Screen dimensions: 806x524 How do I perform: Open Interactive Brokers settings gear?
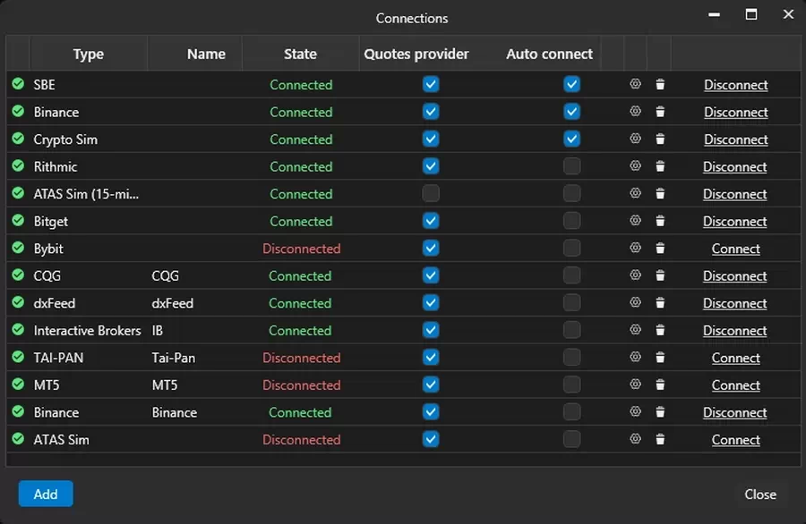pos(635,330)
